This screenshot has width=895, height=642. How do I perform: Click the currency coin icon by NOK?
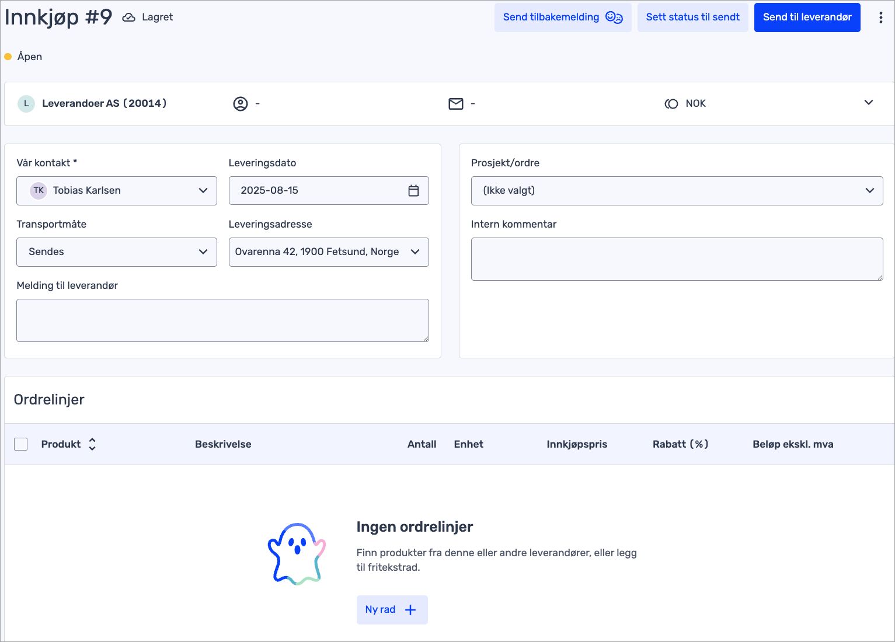671,104
